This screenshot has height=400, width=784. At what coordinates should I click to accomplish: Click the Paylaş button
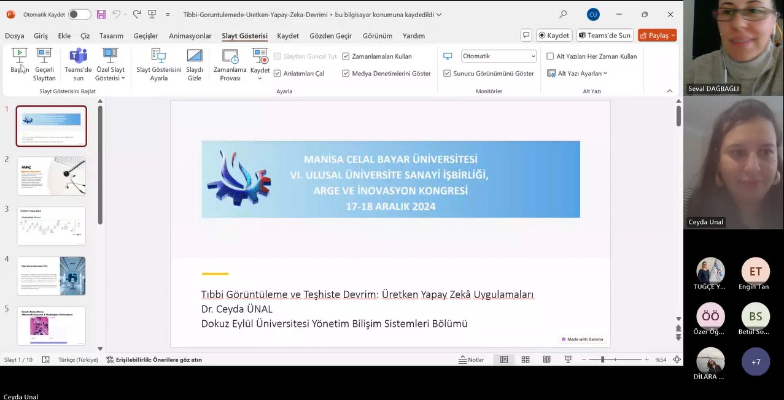(657, 36)
